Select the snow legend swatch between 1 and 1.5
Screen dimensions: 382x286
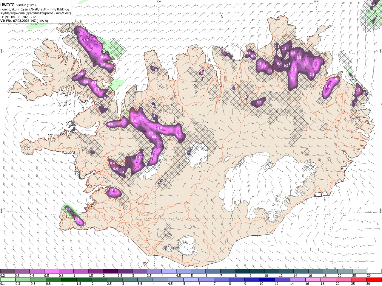click(81, 271)
